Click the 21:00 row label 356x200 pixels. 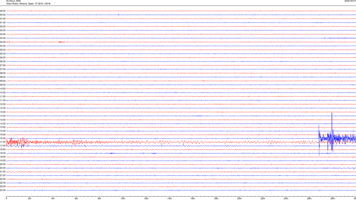[3, 171]
